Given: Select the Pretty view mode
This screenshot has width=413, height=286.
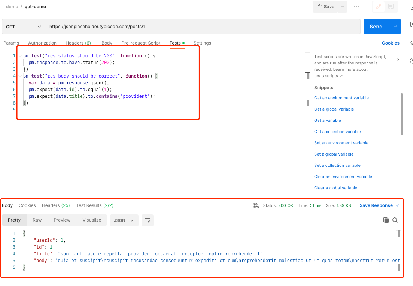Looking at the screenshot, I should 14,220.
